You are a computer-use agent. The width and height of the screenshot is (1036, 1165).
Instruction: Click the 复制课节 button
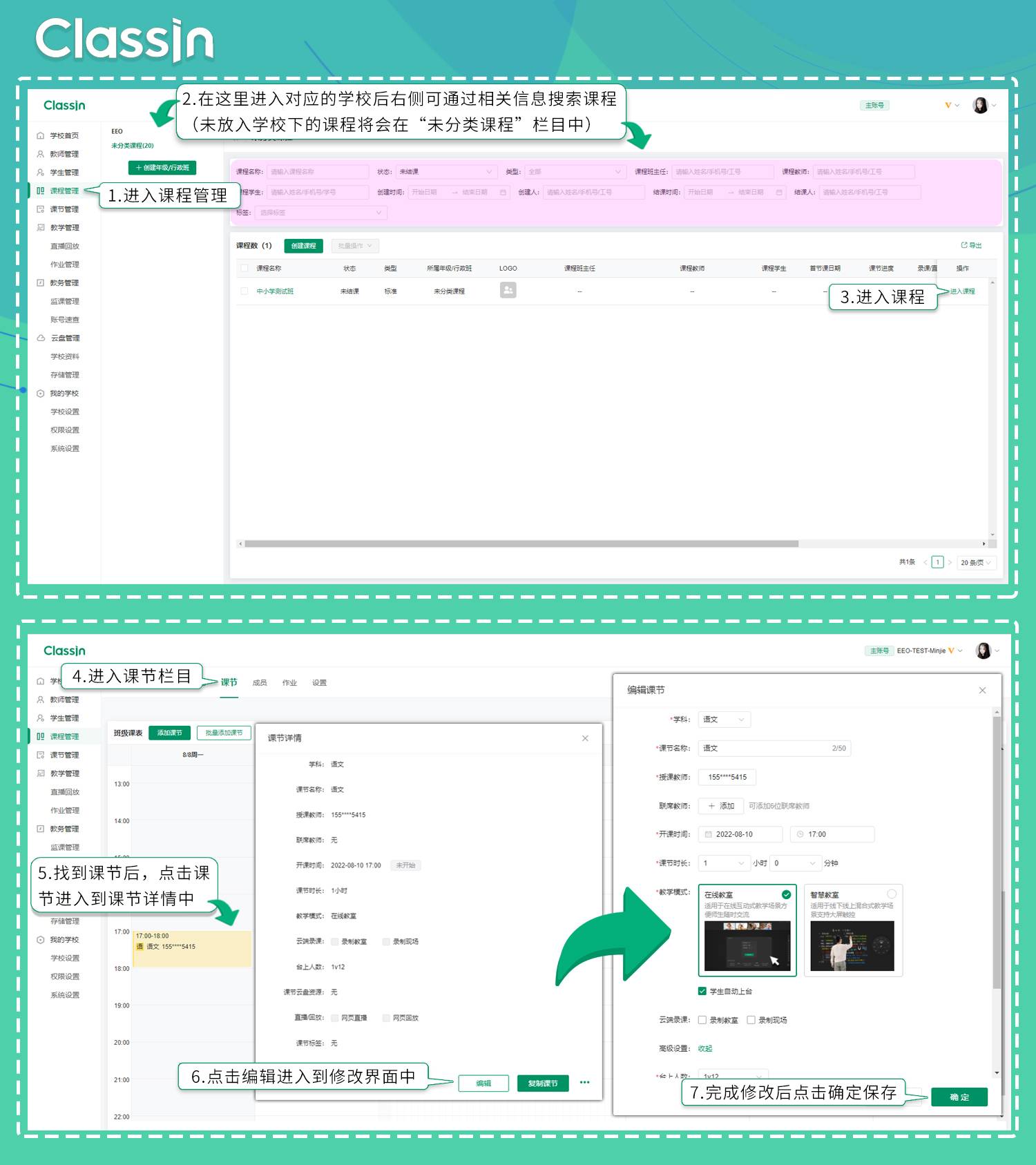click(x=543, y=1084)
